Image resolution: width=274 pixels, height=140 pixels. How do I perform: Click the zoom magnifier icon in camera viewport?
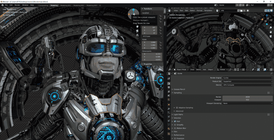coord(271,27)
